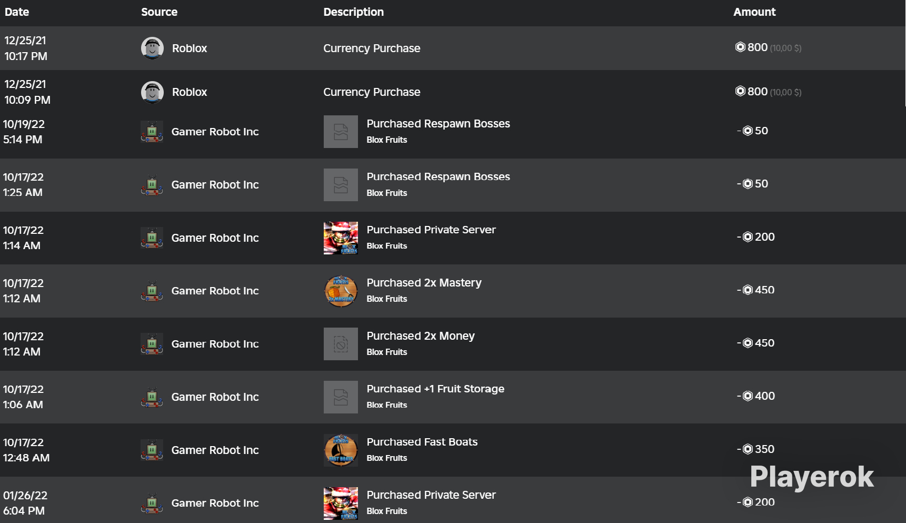Click the Robux icon in the 10:09 PM row
This screenshot has height=523, width=906.
[x=740, y=91]
